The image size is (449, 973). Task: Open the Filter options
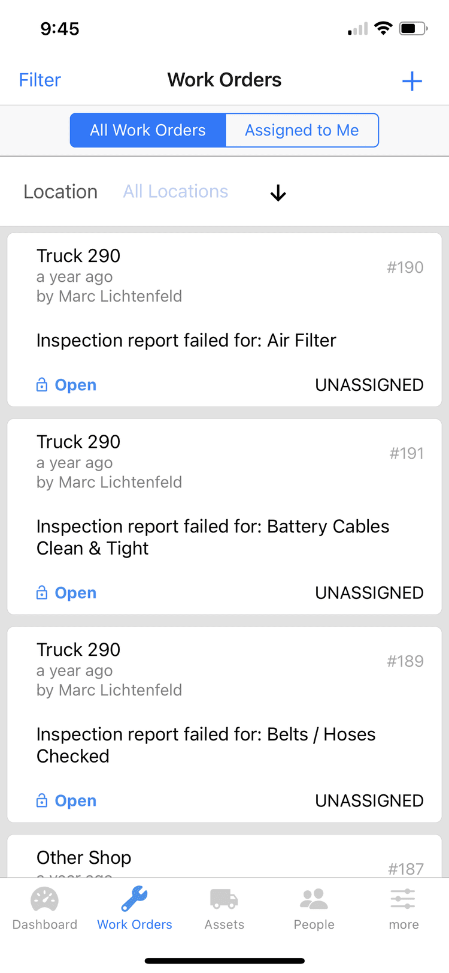40,80
